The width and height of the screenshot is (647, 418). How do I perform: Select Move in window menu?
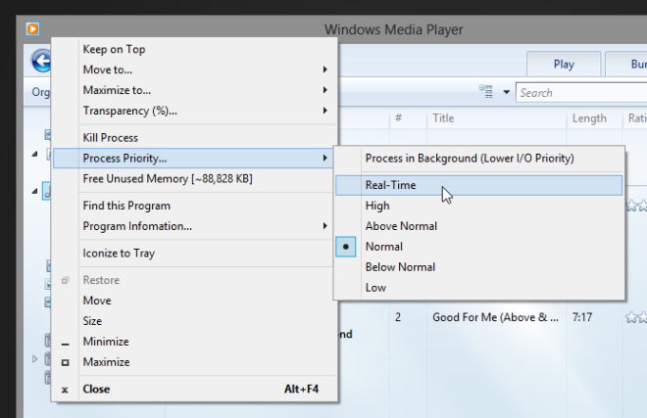(194, 301)
